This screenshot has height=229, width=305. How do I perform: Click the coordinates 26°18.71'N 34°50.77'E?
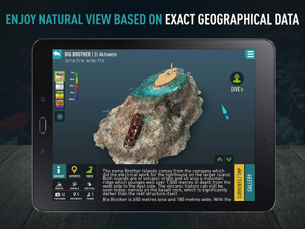[85, 61]
